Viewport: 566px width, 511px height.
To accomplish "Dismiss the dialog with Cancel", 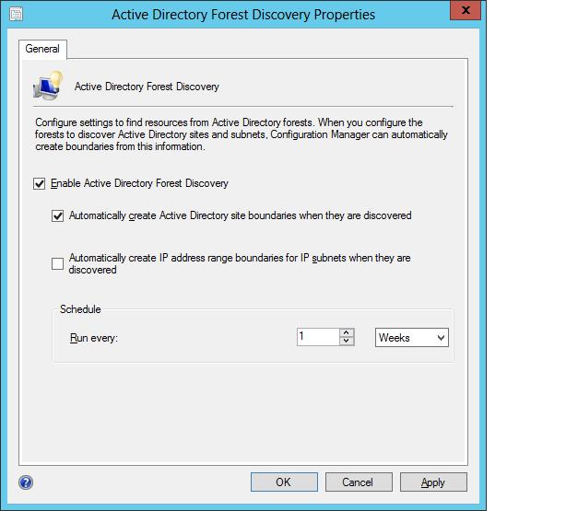I will [x=359, y=482].
